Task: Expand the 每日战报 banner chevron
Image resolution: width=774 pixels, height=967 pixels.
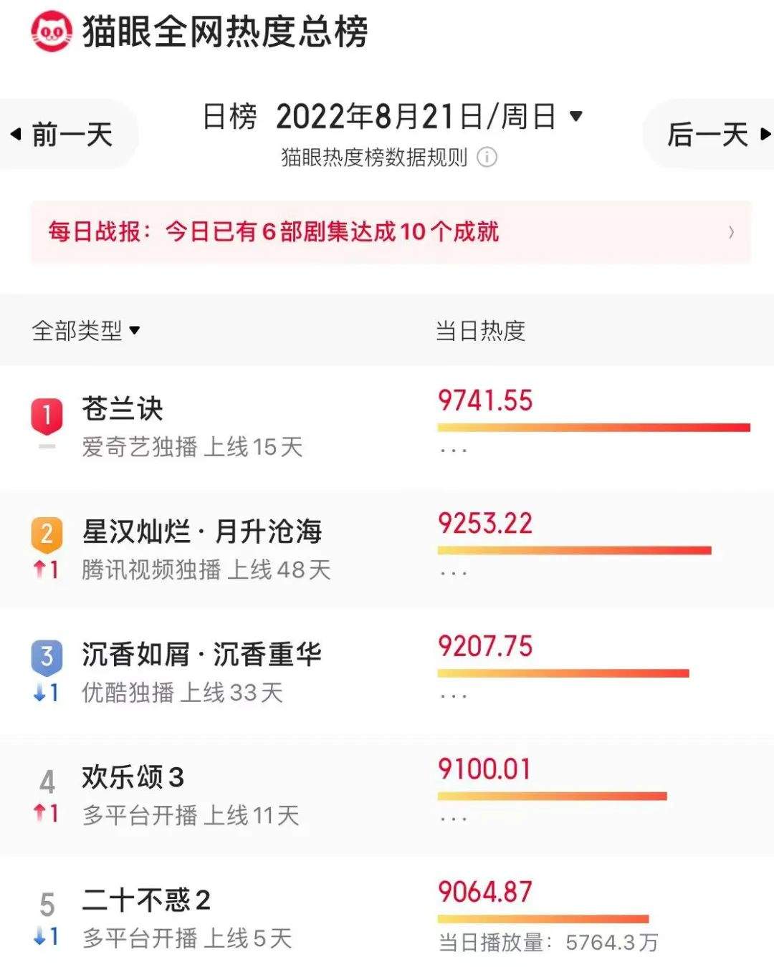Action: pos(731,232)
